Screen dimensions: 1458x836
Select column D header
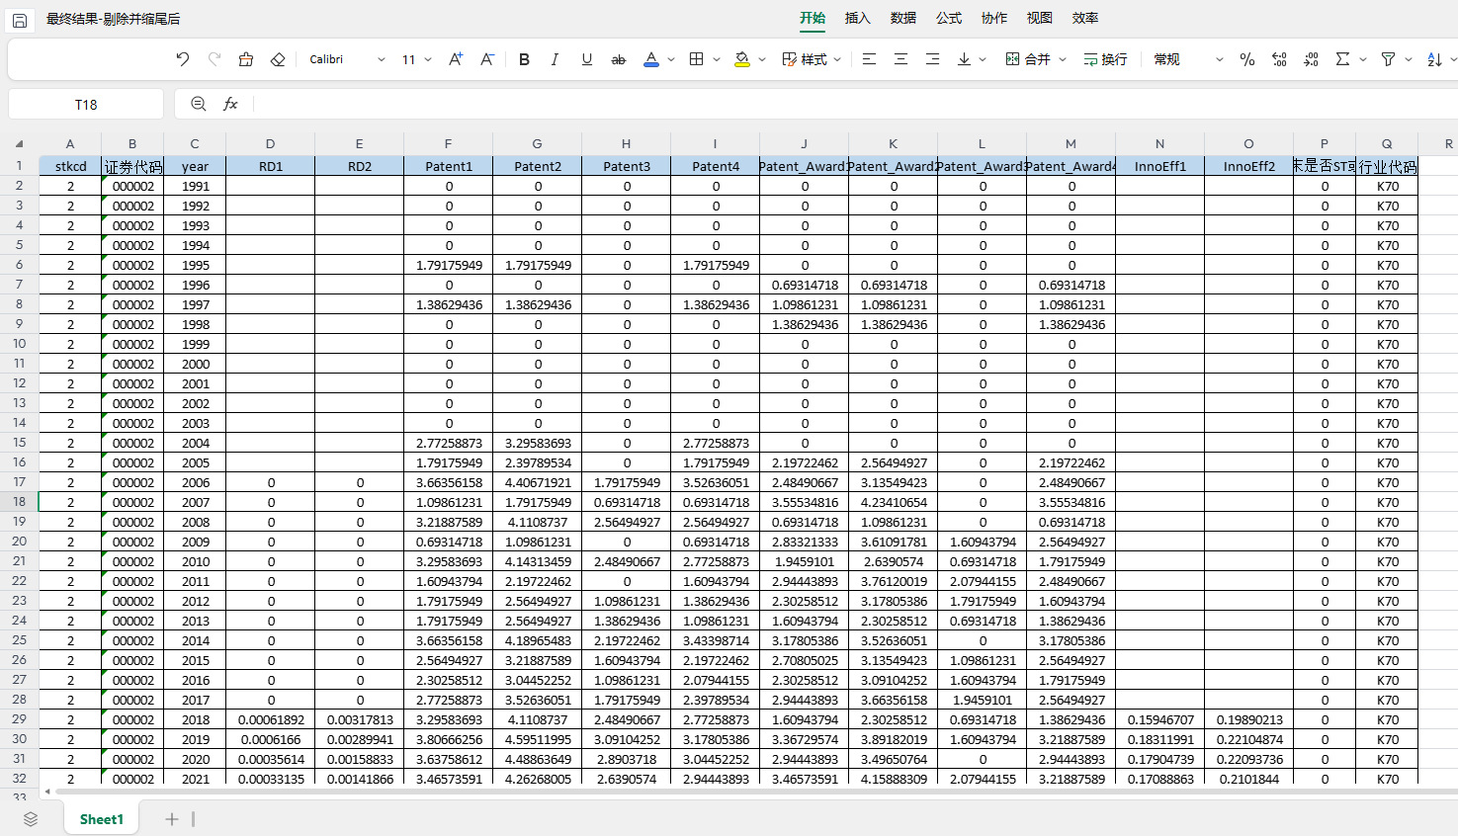(x=270, y=143)
